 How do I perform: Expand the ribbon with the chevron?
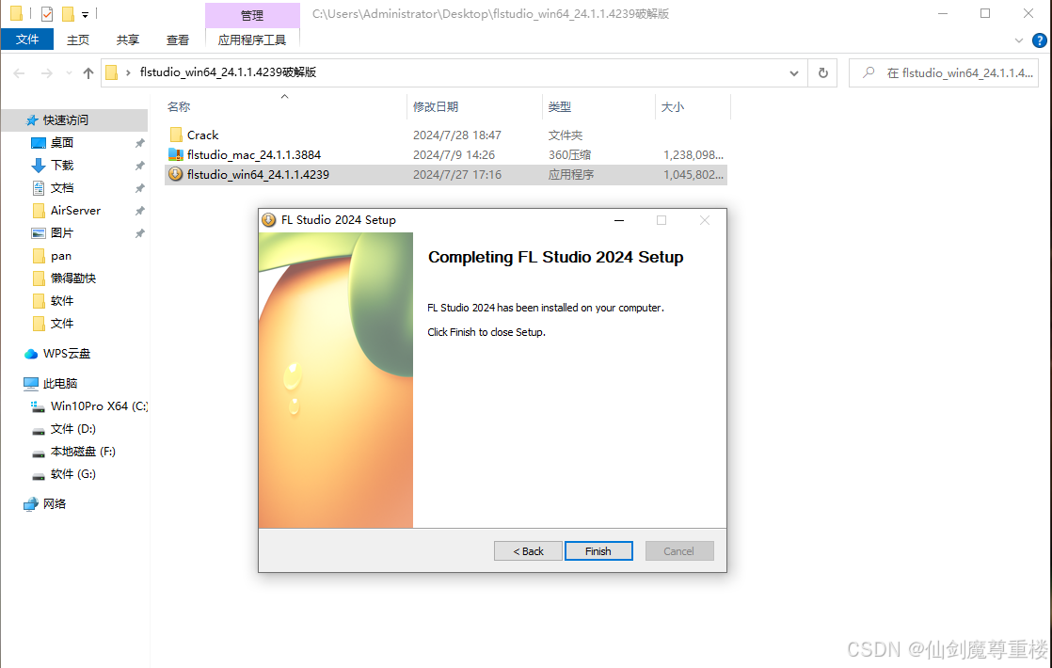pyautogui.click(x=1019, y=40)
